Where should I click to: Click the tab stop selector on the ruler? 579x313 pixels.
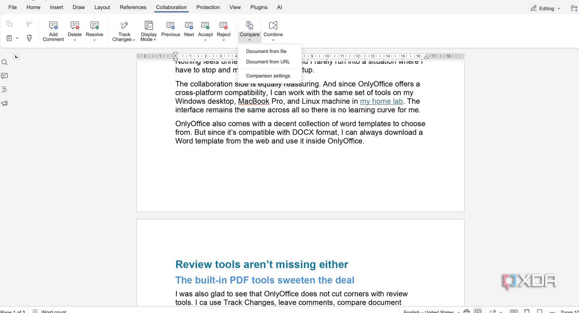[x=16, y=56]
